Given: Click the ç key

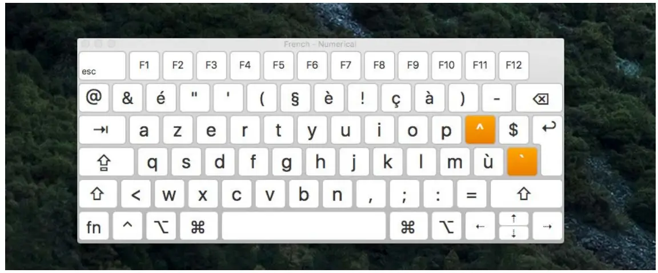Looking at the screenshot, I should click(396, 98).
